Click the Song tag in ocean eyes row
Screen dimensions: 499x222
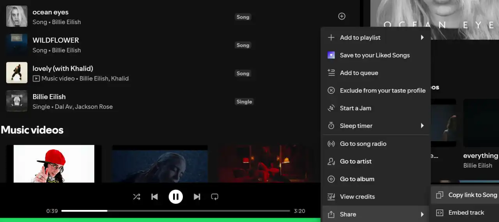[243, 17]
